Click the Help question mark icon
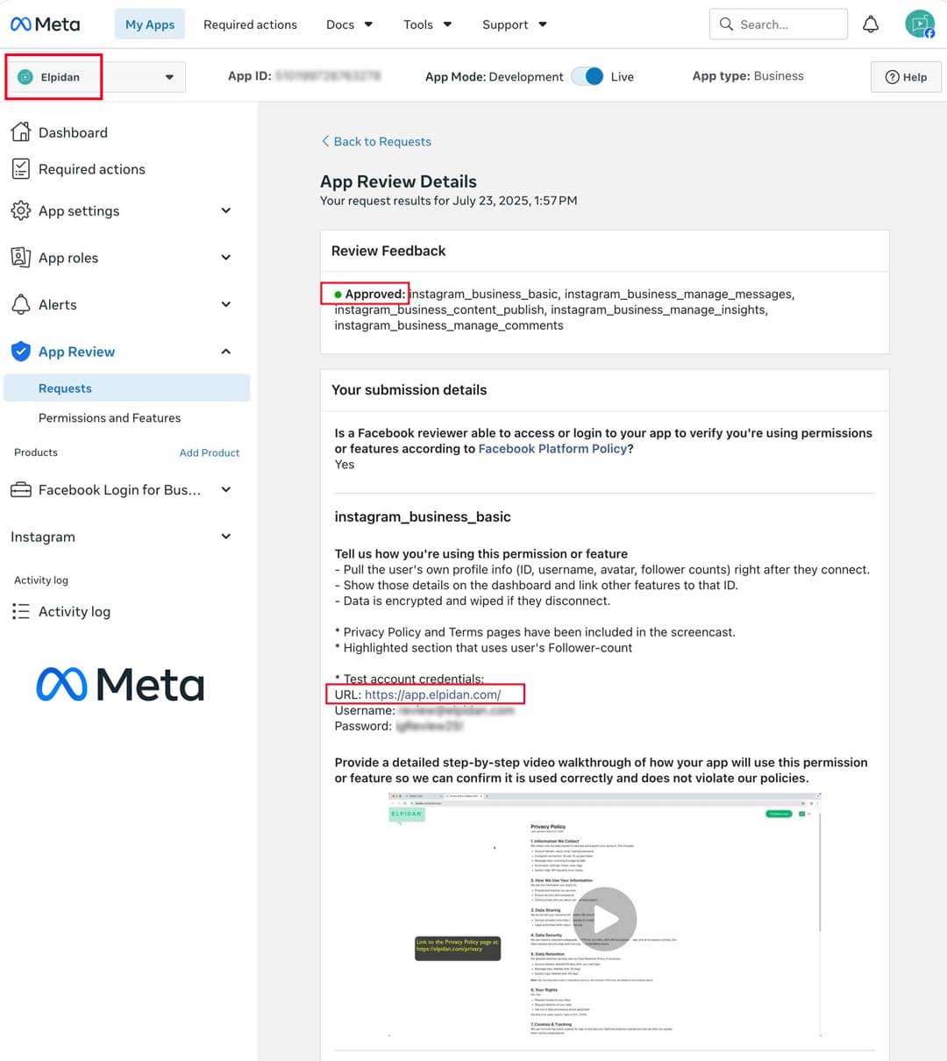The height and width of the screenshot is (1061, 947). point(892,77)
